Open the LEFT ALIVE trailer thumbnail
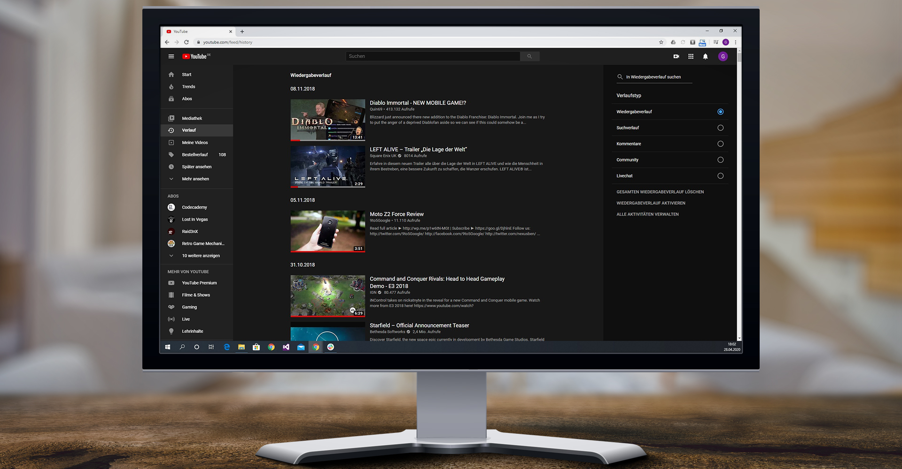 [x=327, y=166]
